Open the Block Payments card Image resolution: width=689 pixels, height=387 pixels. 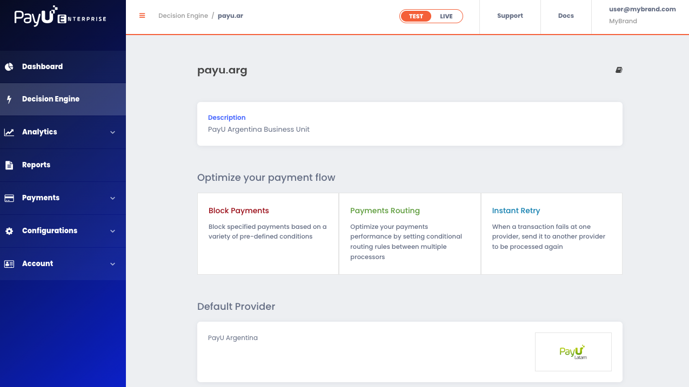[x=268, y=234]
